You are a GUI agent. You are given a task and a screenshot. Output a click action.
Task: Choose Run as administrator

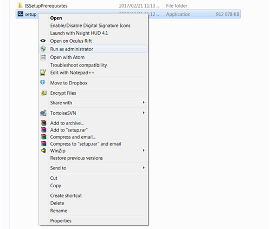click(93, 49)
